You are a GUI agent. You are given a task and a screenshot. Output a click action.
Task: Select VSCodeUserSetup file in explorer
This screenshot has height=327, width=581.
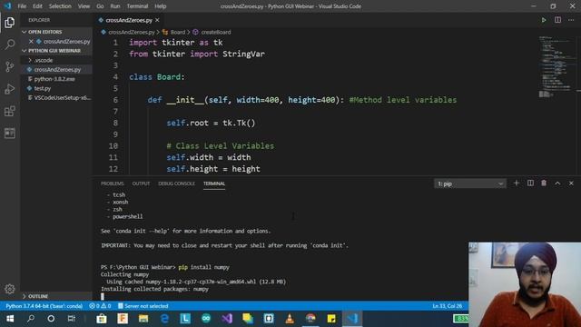59,98
